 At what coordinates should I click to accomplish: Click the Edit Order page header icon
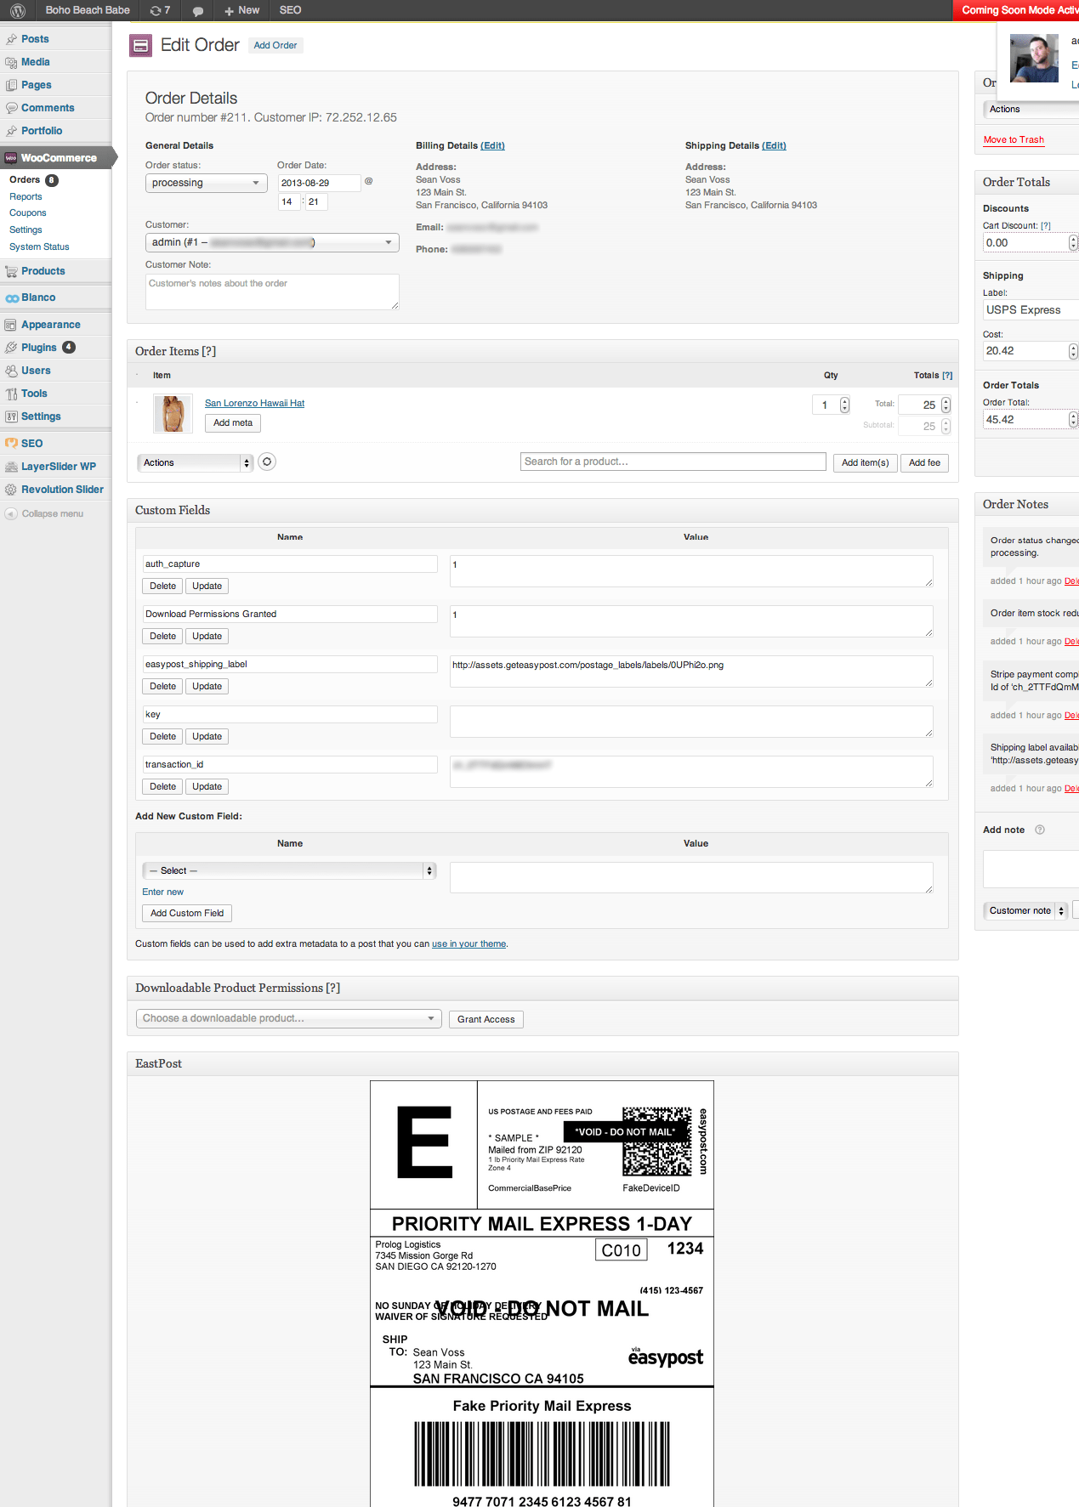coord(140,45)
